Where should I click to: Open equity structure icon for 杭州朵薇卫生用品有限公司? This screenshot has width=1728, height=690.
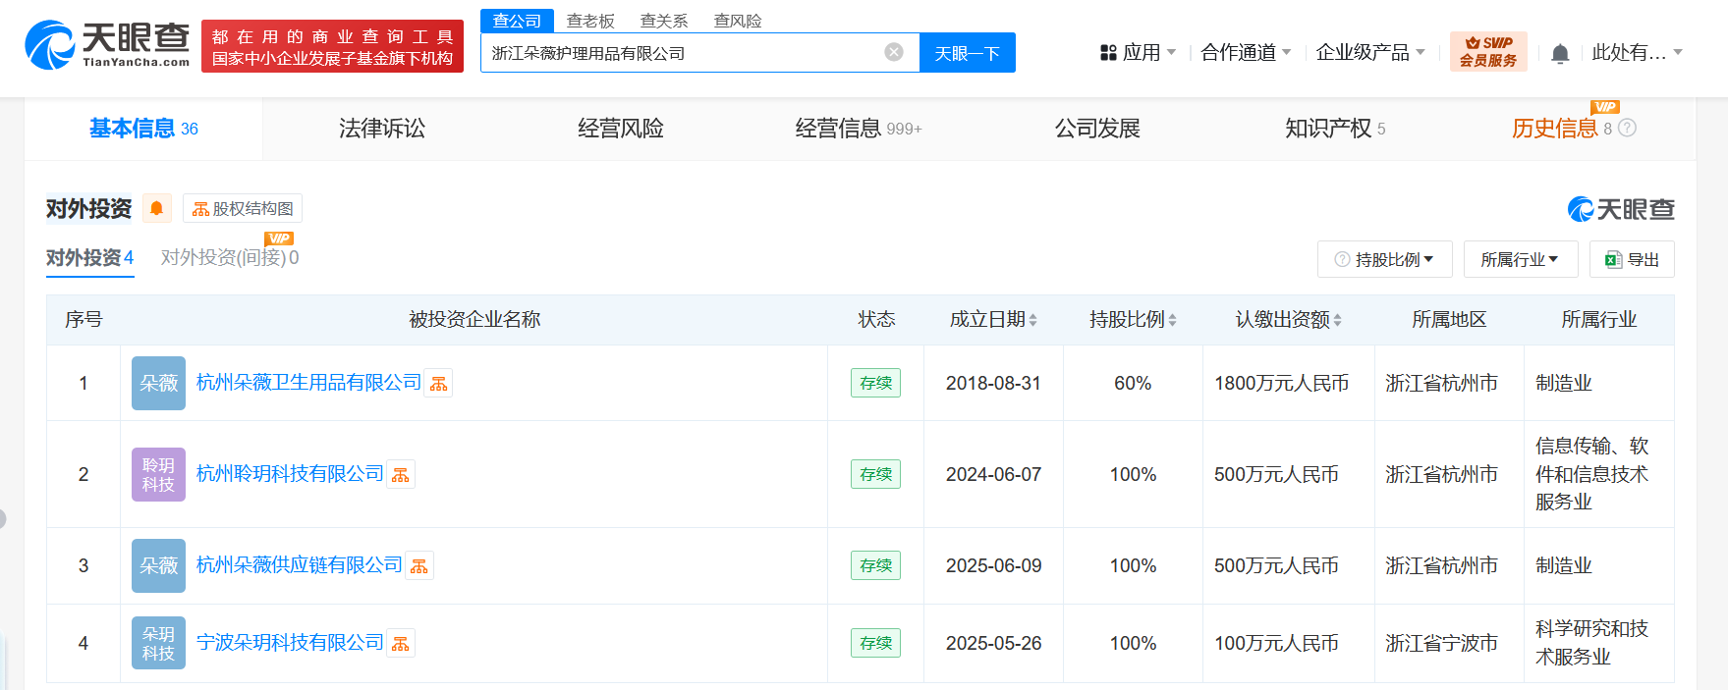pyautogui.click(x=439, y=384)
